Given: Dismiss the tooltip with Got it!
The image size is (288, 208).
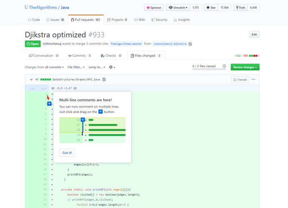Looking at the screenshot, I should 67,153.
